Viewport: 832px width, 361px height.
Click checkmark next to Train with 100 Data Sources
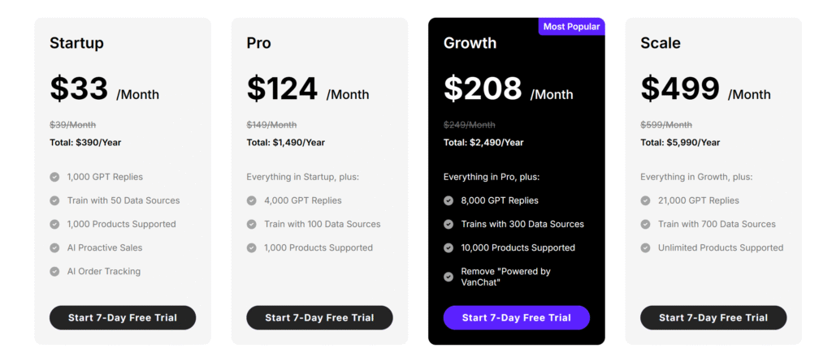252,224
